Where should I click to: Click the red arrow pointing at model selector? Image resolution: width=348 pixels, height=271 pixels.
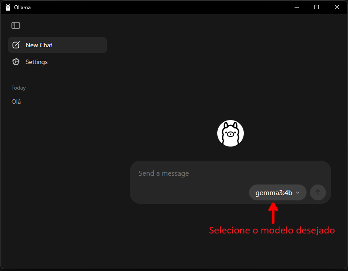273,212
